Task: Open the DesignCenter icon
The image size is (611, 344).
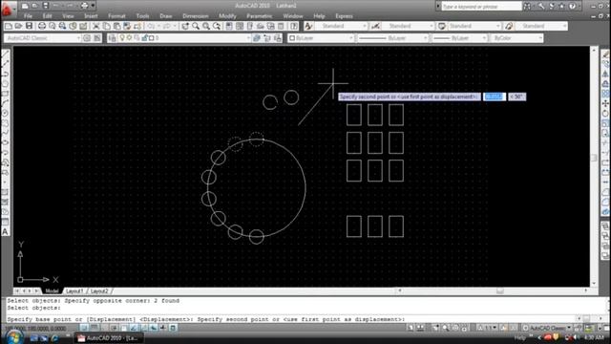Action: (x=240, y=26)
